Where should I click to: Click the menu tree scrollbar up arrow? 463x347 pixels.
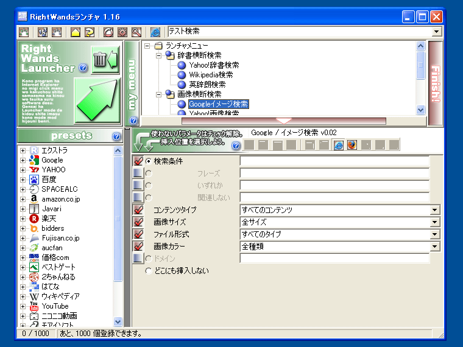pyautogui.click(x=421, y=46)
